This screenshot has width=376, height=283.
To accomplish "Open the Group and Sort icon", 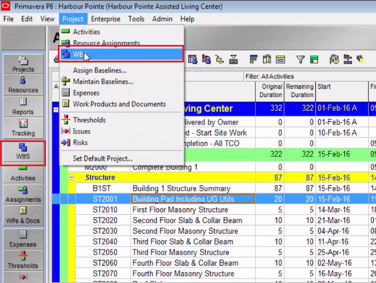I will click(x=314, y=59).
